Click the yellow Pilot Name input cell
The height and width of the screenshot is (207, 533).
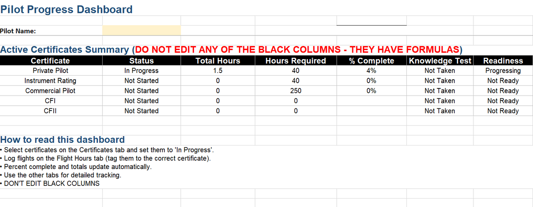coord(141,31)
